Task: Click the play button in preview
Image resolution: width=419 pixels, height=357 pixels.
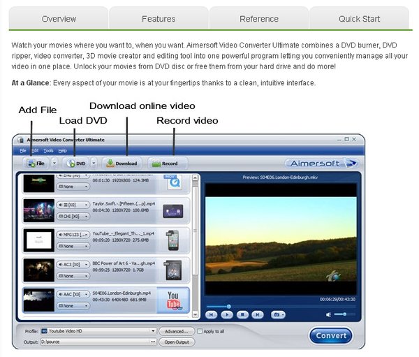Action: 227,315
